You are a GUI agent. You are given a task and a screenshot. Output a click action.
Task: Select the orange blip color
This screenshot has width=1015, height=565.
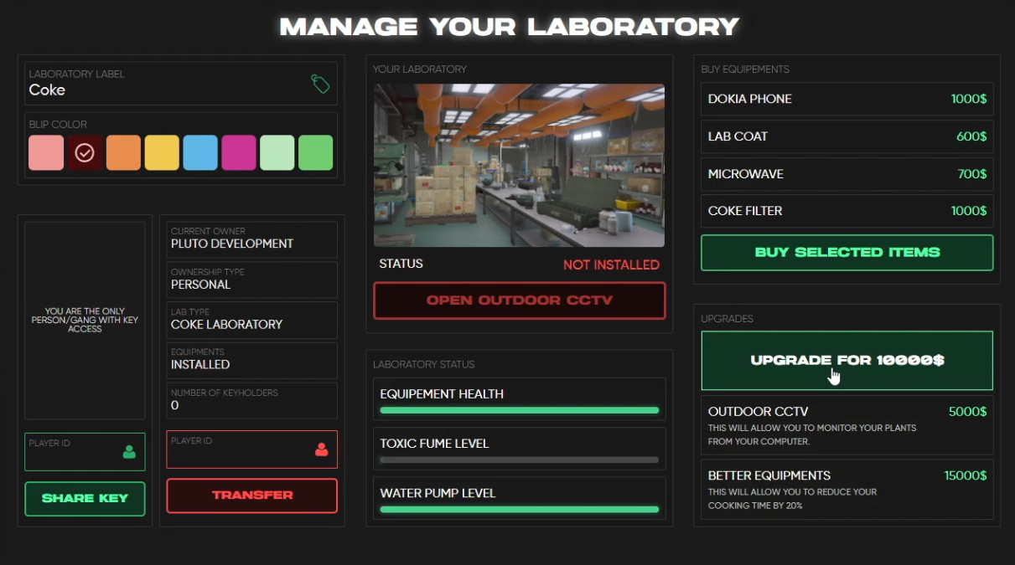click(x=122, y=152)
